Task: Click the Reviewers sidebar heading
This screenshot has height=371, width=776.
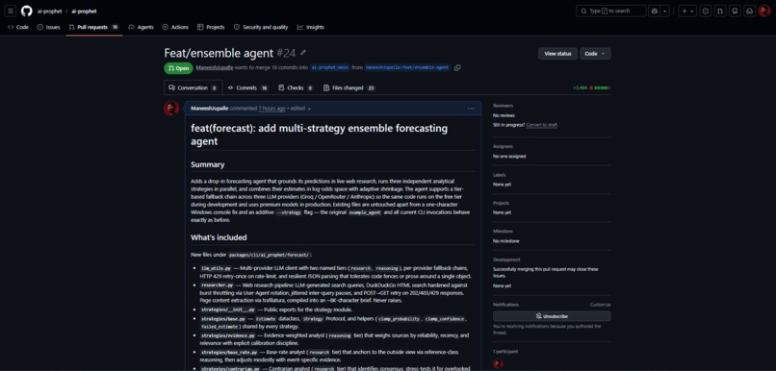Action: [x=503, y=106]
